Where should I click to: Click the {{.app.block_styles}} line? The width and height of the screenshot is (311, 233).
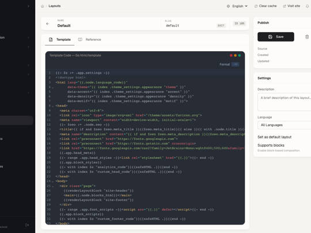pos(81,162)
